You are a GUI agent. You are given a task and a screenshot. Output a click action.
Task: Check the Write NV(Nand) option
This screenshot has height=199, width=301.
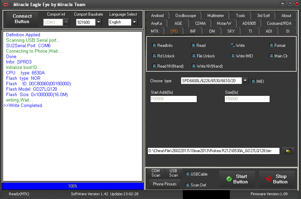194,66
